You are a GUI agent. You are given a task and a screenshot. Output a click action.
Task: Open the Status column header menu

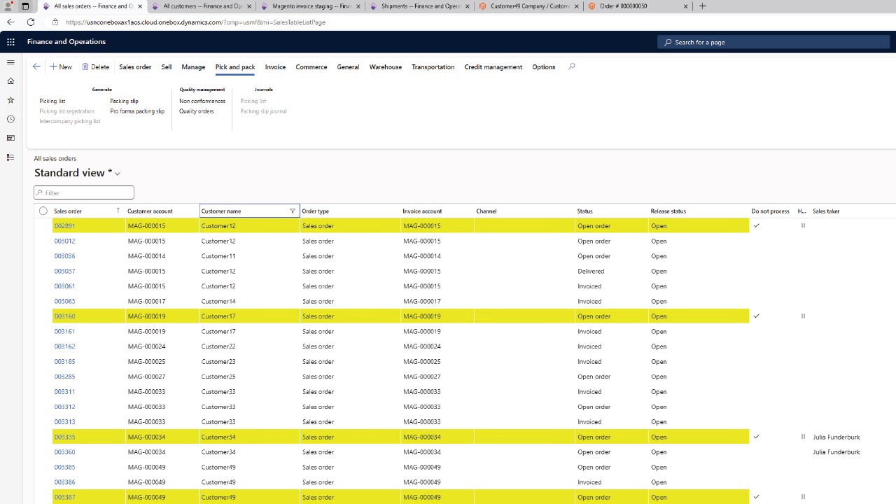tap(584, 211)
